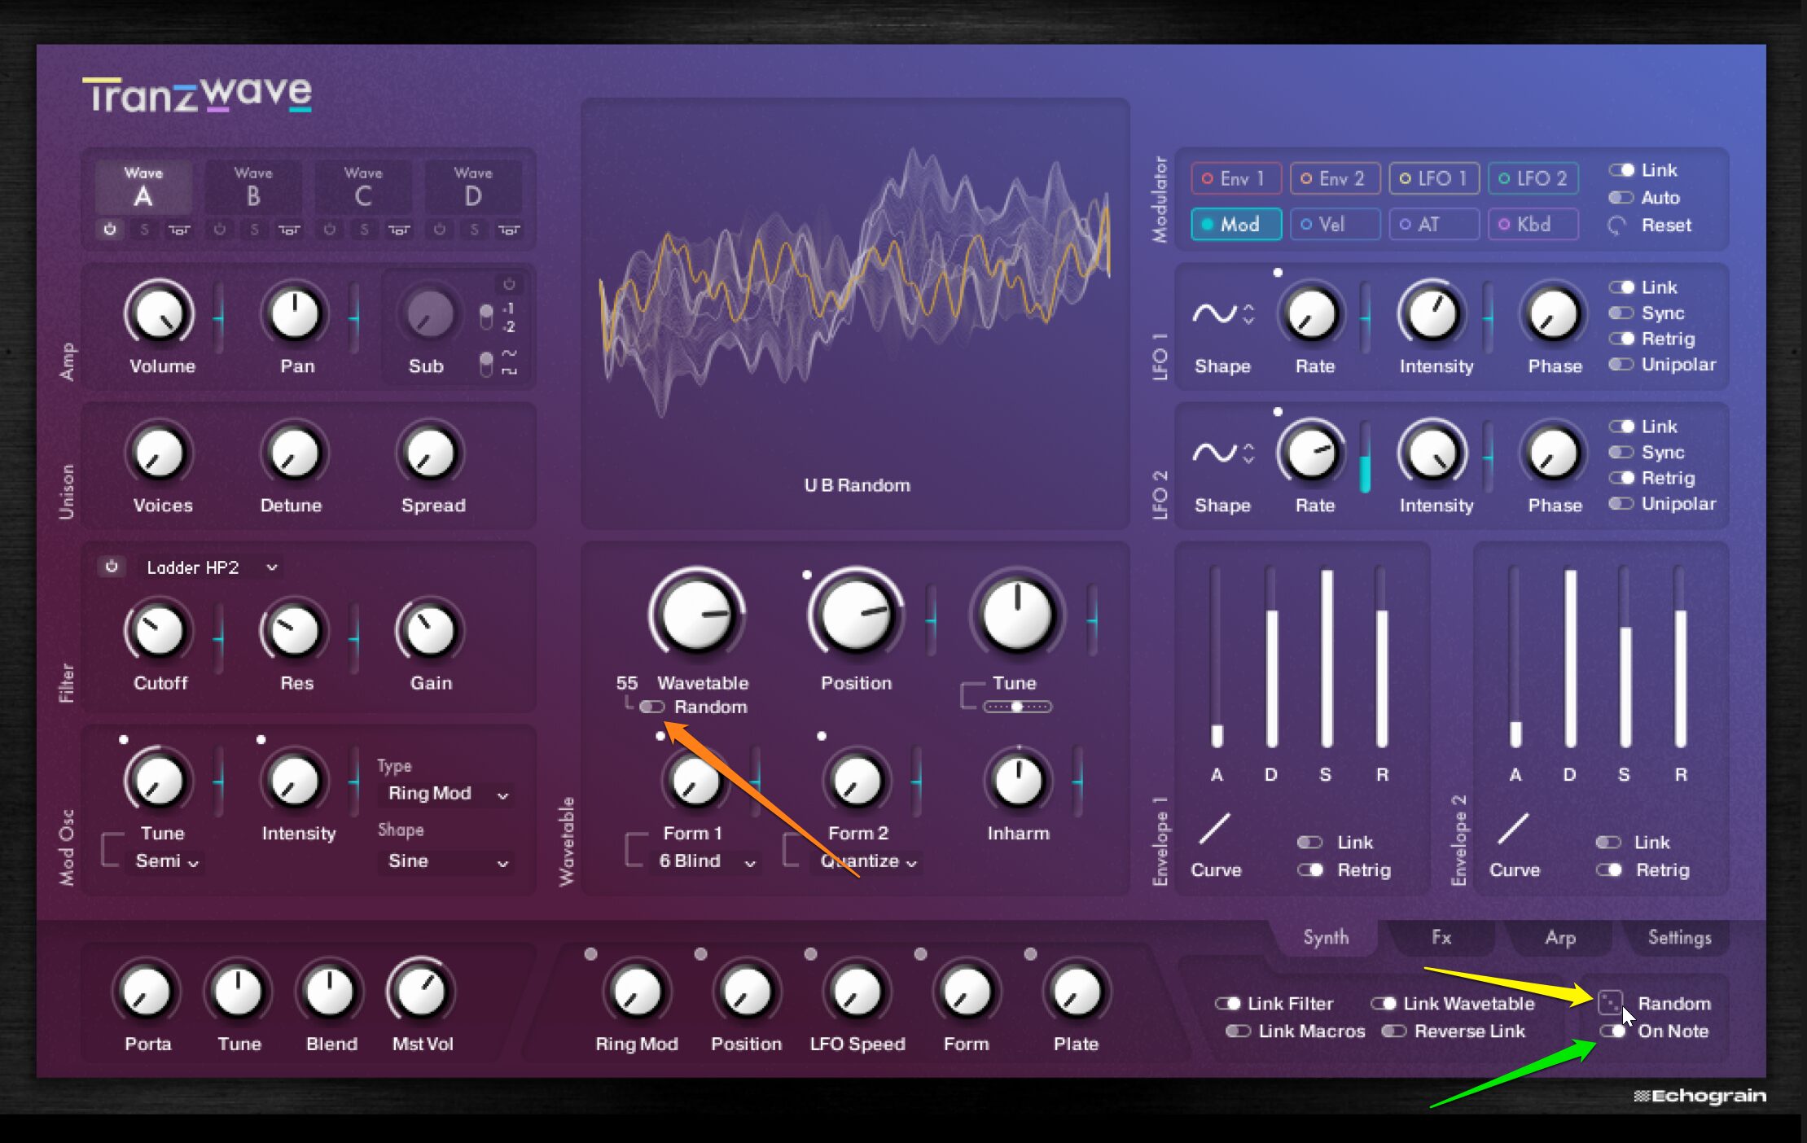Click the Wavetable Position knob

[x=855, y=614]
